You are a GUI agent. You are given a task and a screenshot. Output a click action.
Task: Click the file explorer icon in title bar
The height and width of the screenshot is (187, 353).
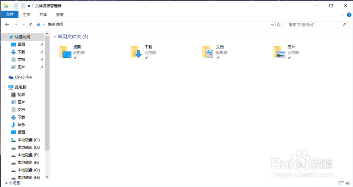[6, 6]
